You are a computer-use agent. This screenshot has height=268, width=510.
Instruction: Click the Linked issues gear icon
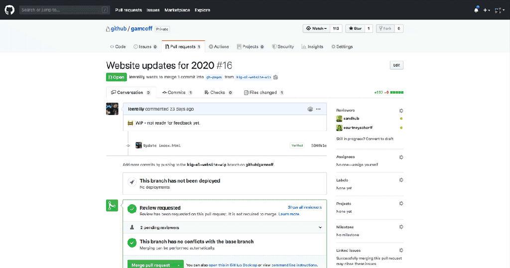click(x=401, y=250)
